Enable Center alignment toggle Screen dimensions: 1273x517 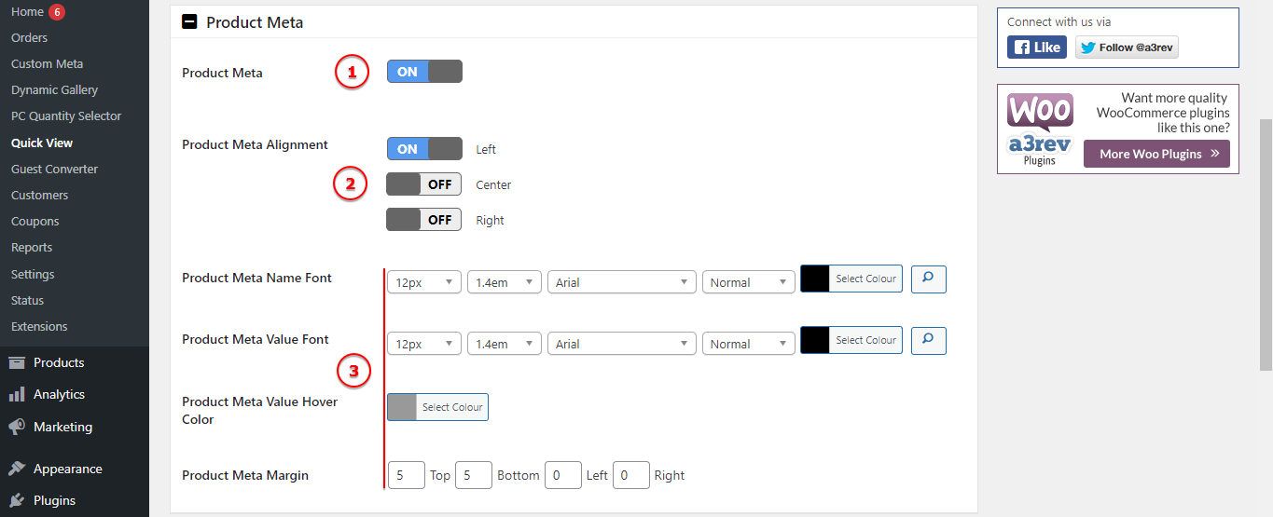coord(424,184)
